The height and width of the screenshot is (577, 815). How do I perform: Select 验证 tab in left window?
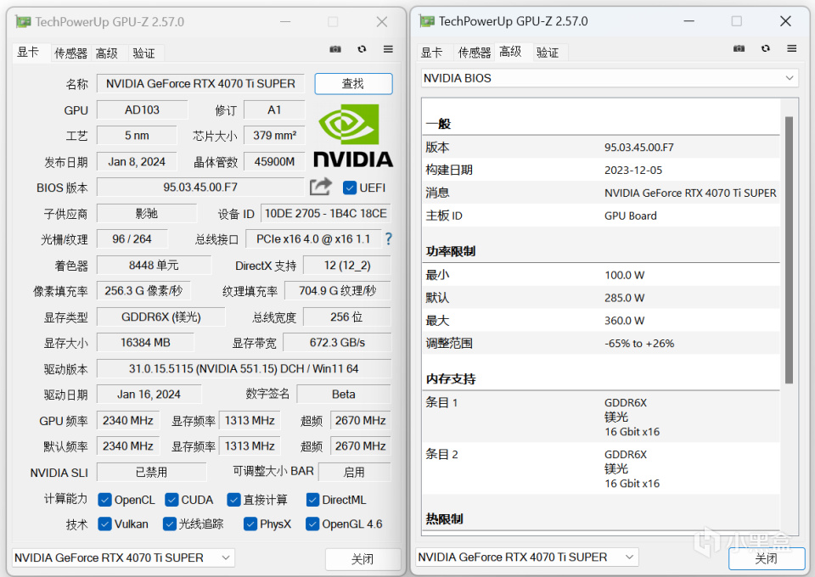[x=144, y=53]
